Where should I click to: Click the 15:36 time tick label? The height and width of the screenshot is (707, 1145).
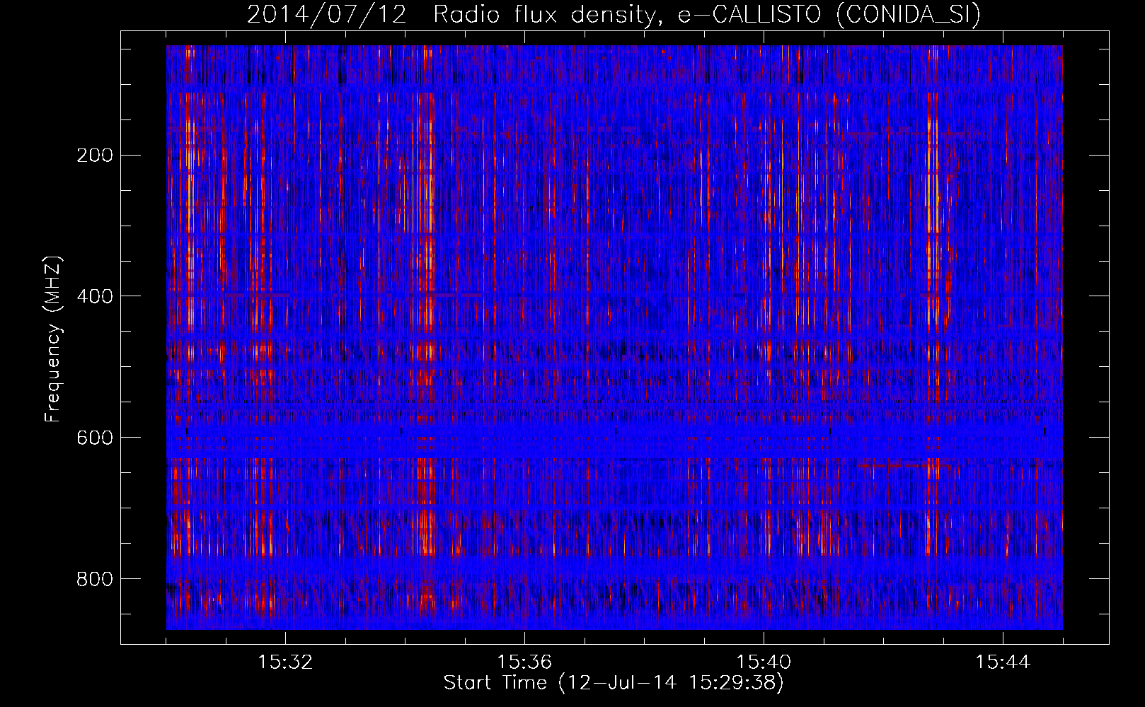click(x=524, y=662)
